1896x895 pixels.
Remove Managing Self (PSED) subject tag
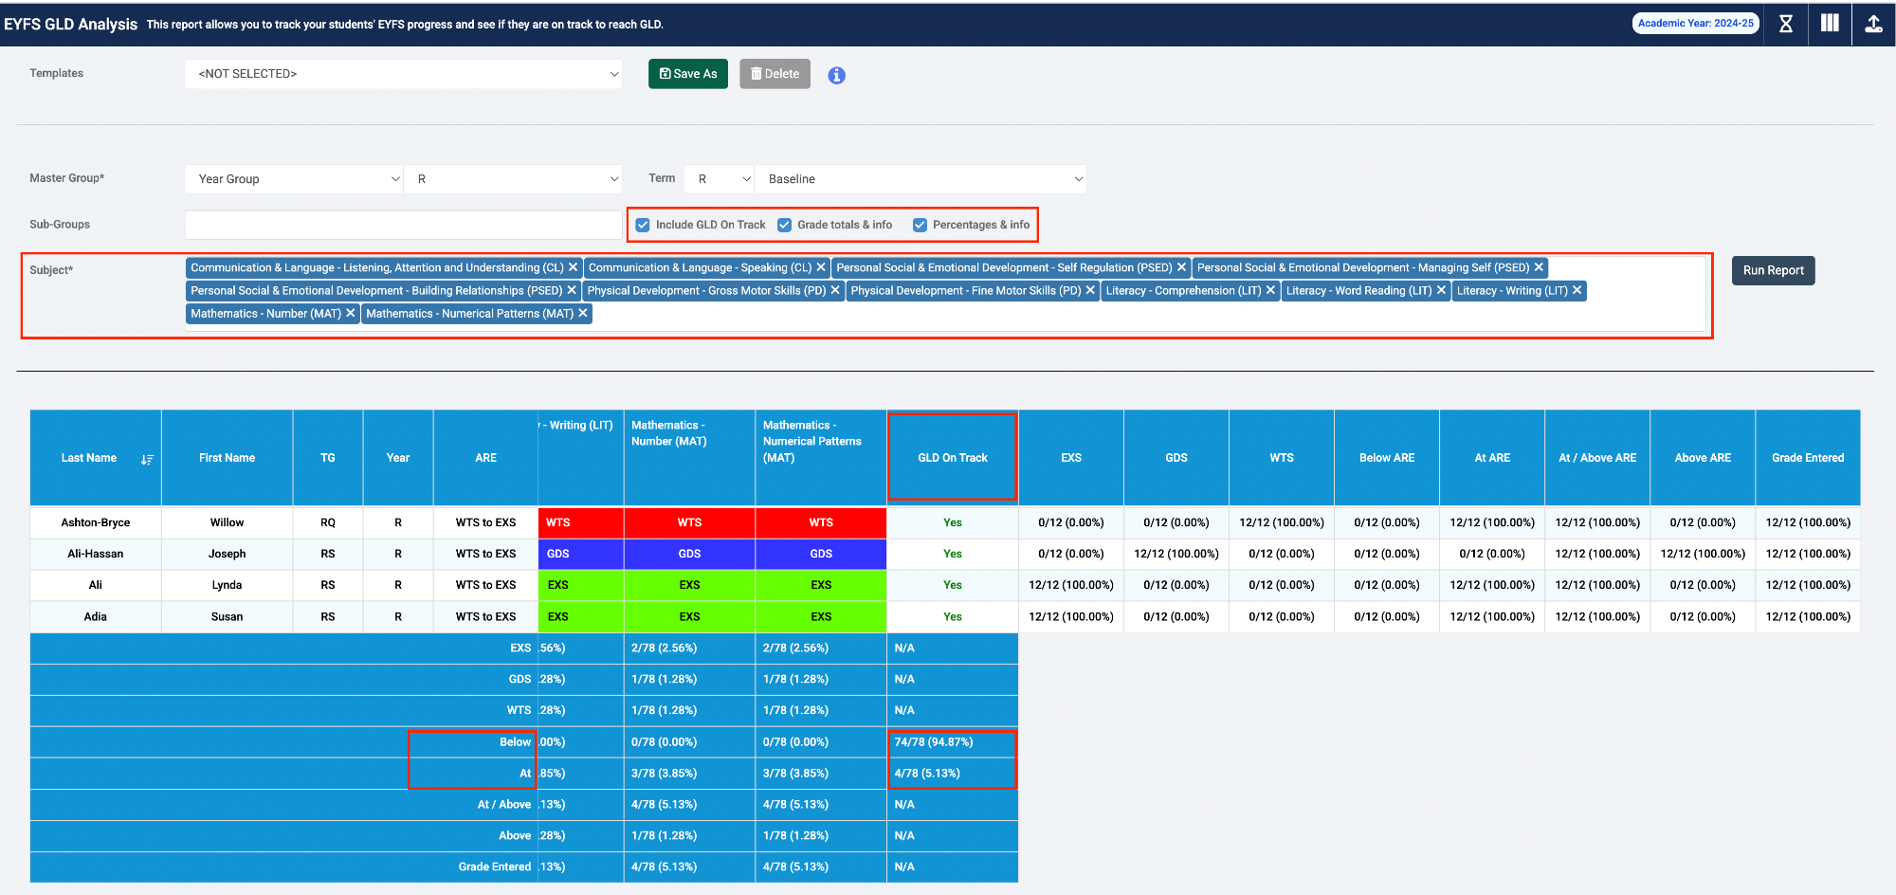(1539, 267)
